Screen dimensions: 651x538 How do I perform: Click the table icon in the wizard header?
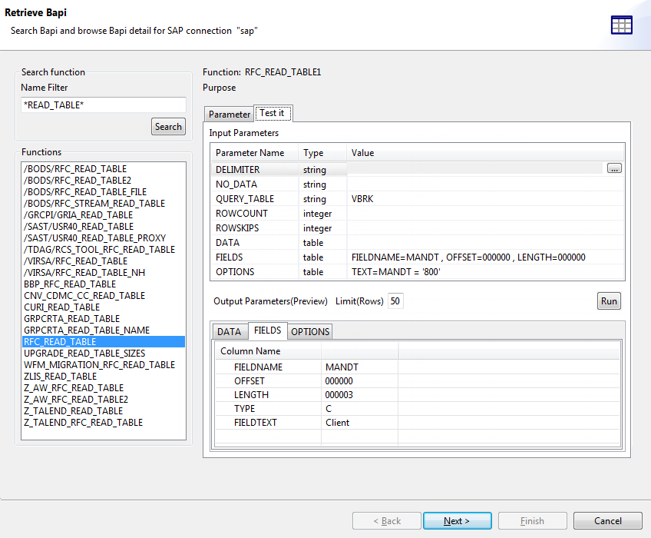tap(621, 25)
